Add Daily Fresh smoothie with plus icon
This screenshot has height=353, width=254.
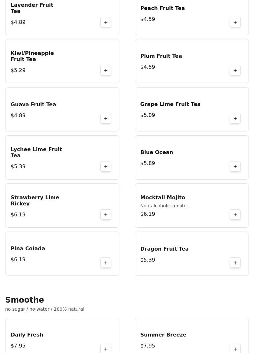point(106,349)
